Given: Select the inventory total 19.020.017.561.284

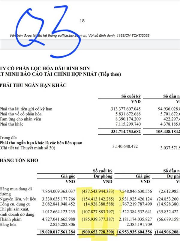Looking at the screenshot, I should coord(57,232).
